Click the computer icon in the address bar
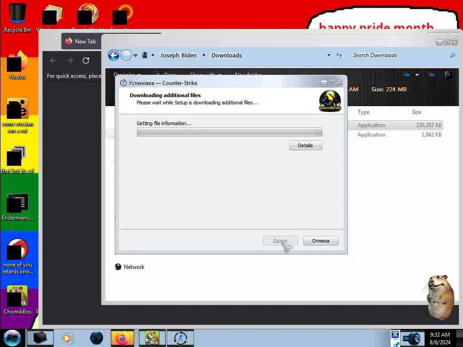463x347 pixels. [145, 55]
